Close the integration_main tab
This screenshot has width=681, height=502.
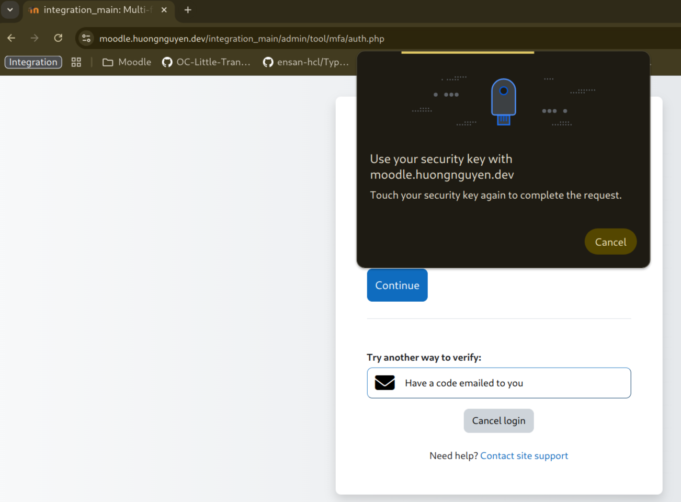coord(164,10)
